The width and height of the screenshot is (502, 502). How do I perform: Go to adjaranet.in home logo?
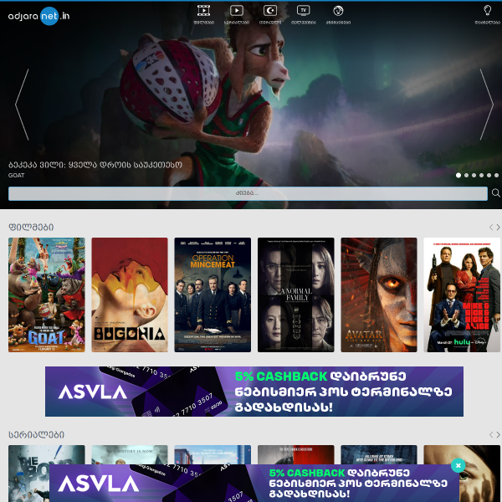click(x=39, y=14)
